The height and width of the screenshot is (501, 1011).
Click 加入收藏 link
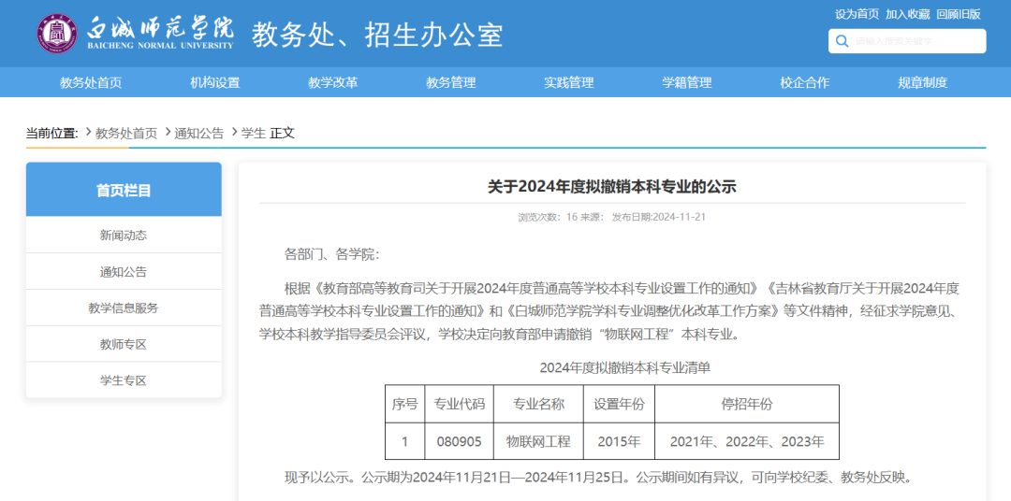(x=907, y=14)
